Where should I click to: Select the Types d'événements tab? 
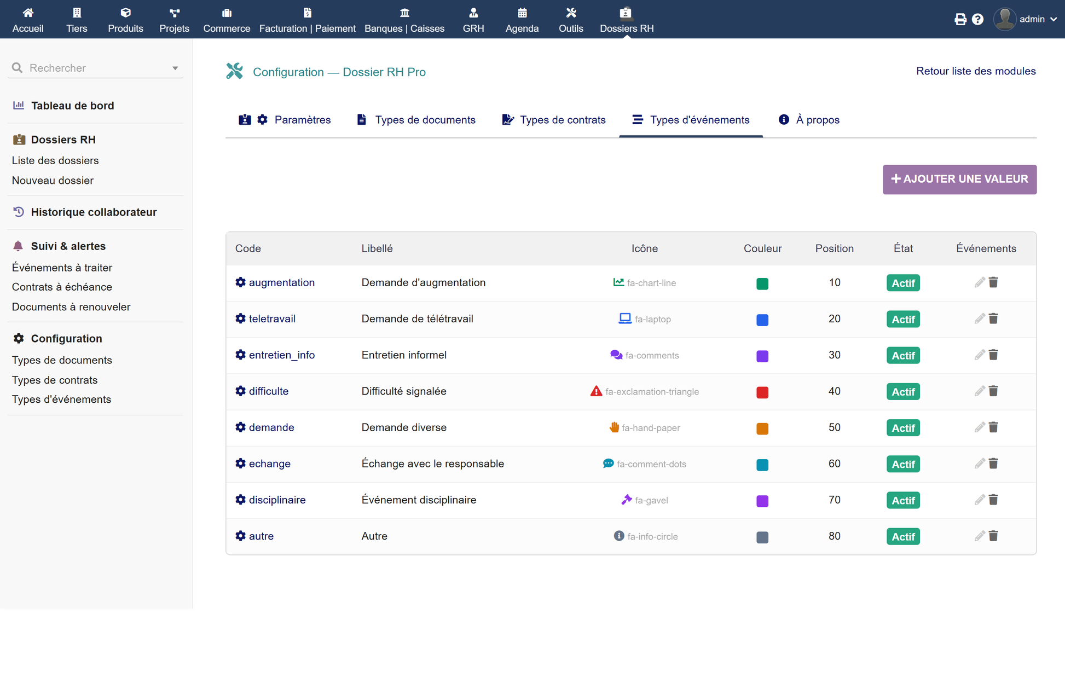[691, 120]
